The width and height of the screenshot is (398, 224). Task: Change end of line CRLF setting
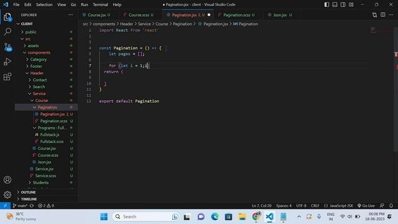point(315,205)
